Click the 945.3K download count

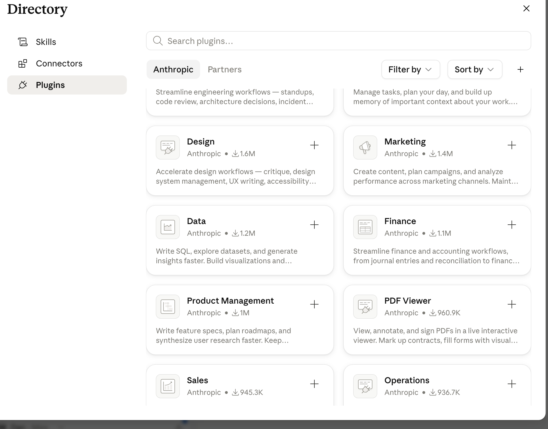252,392
